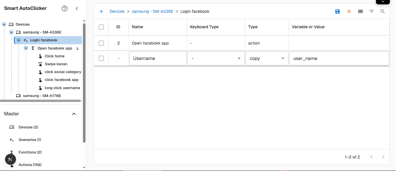
Task: Collapse the Master section
Action: pos(74,114)
